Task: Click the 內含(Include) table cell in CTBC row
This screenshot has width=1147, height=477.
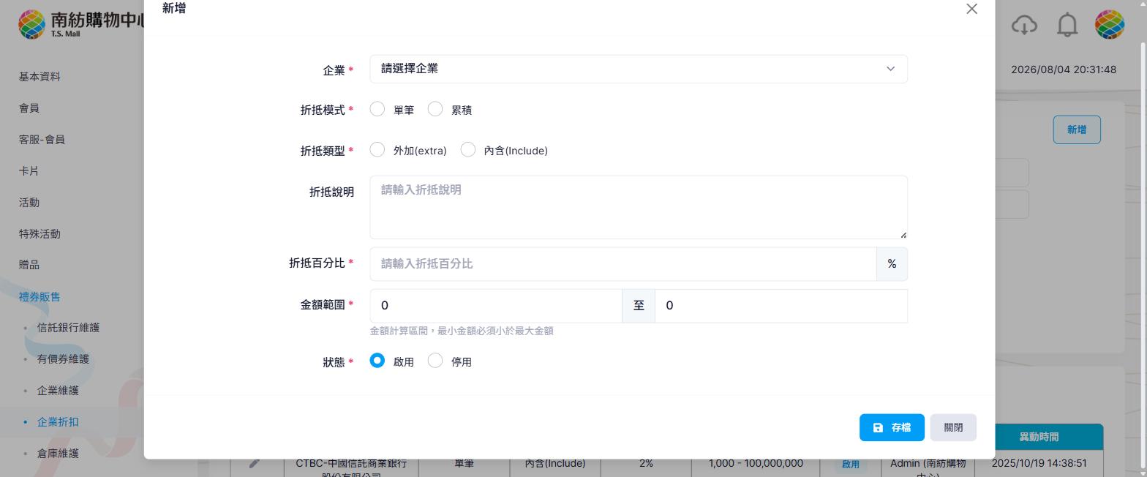Action: 555,463
